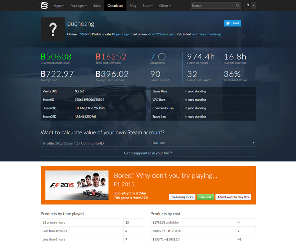Expand the Other dropdown menu
296x243 pixels.
(x=165, y=6)
